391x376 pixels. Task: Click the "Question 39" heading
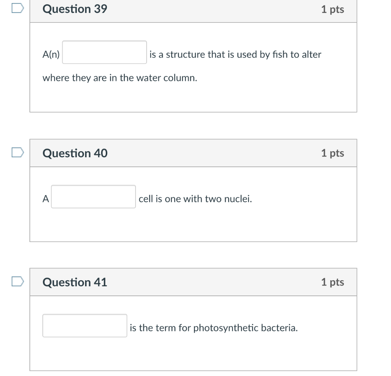(75, 9)
